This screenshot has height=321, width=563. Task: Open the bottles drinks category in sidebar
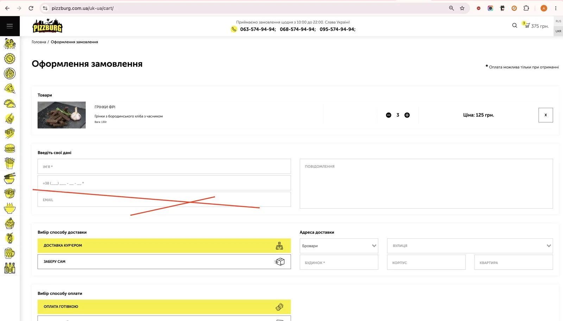[x=10, y=268]
